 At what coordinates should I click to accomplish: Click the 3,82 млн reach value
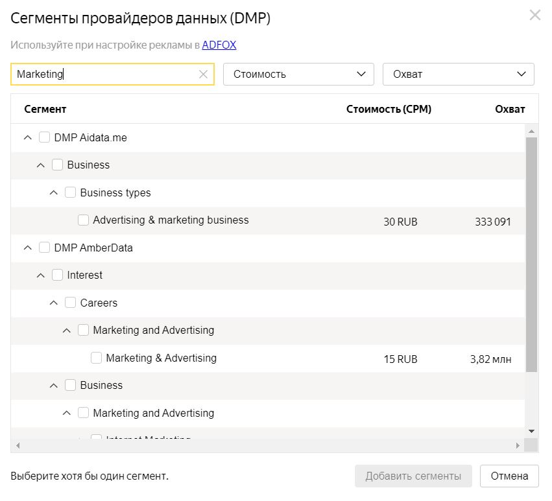click(491, 359)
